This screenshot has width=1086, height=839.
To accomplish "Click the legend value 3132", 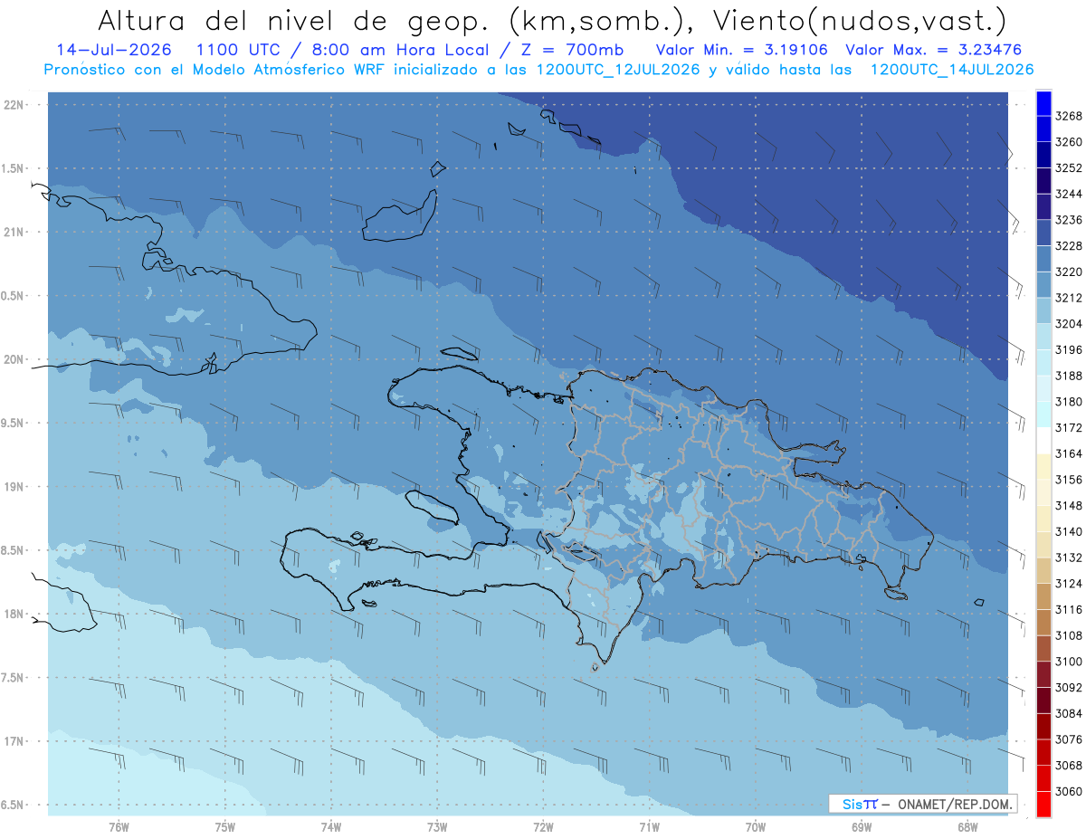I will 1069,558.
